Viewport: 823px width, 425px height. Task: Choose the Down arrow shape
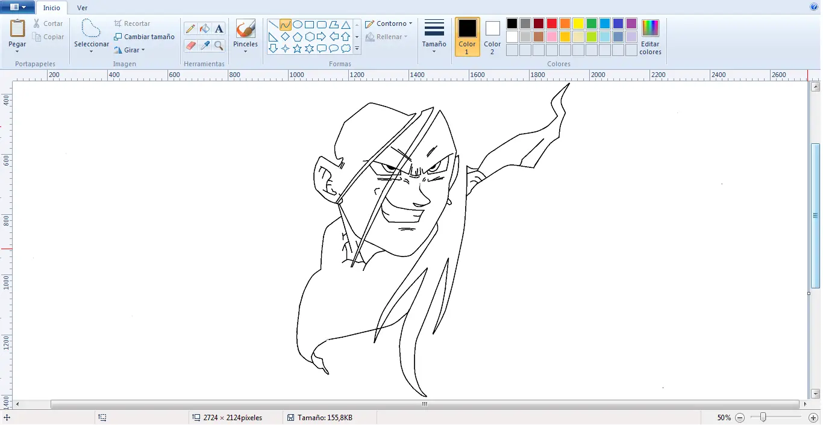coord(273,49)
